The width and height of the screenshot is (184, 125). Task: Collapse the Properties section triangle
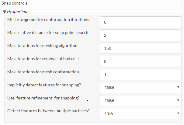[x=5, y=12]
